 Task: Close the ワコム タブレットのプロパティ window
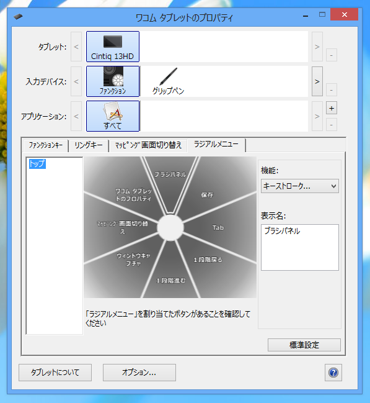[x=345, y=15]
